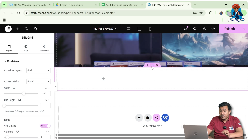Go back in browser history

pyautogui.click(x=5, y=13)
